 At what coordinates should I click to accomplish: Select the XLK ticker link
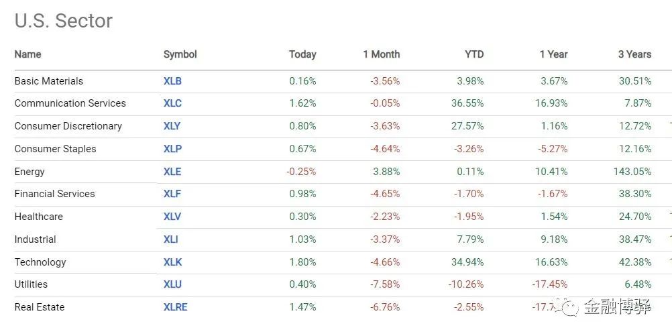[x=172, y=262]
